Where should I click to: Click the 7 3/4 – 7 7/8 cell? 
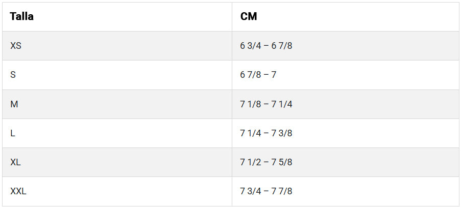(266, 191)
